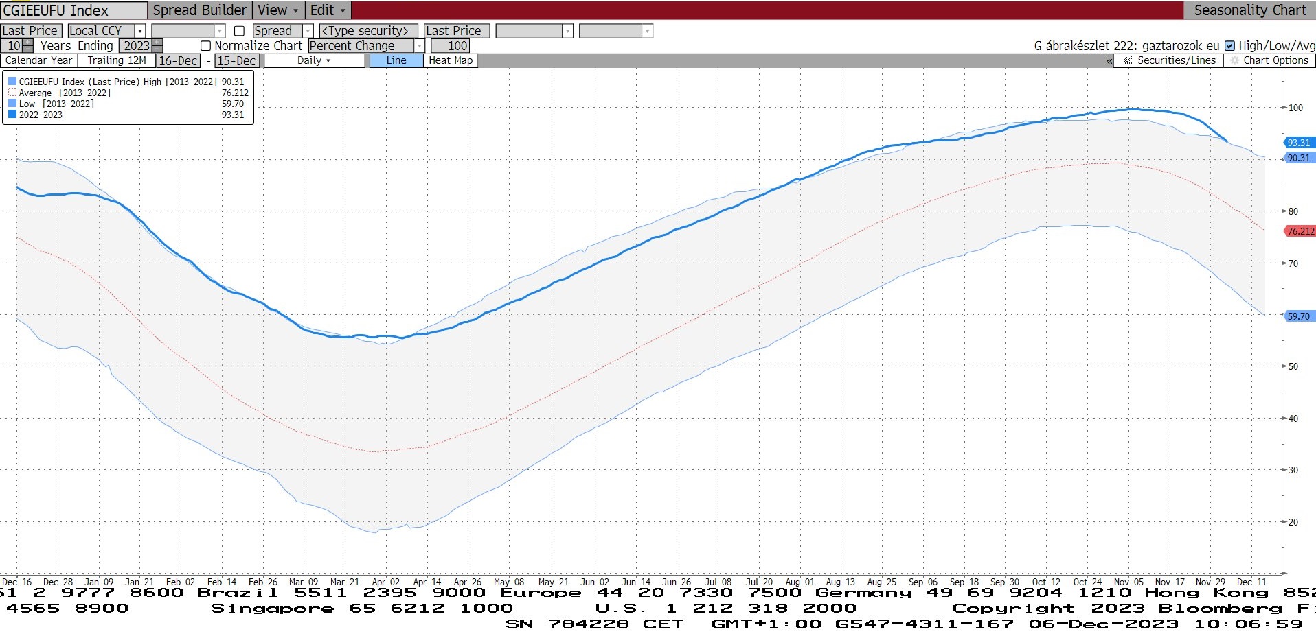Click the Average legend dotted marker
1316x636 pixels.
coord(12,93)
